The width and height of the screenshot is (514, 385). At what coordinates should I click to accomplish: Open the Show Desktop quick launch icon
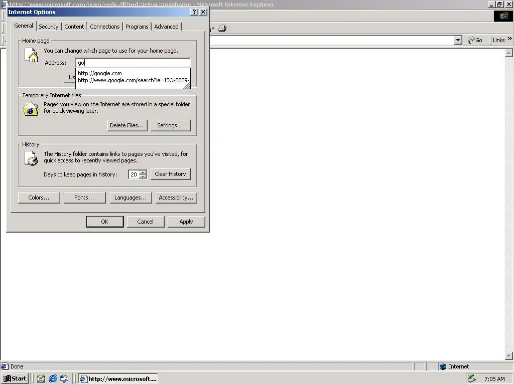[41, 378]
